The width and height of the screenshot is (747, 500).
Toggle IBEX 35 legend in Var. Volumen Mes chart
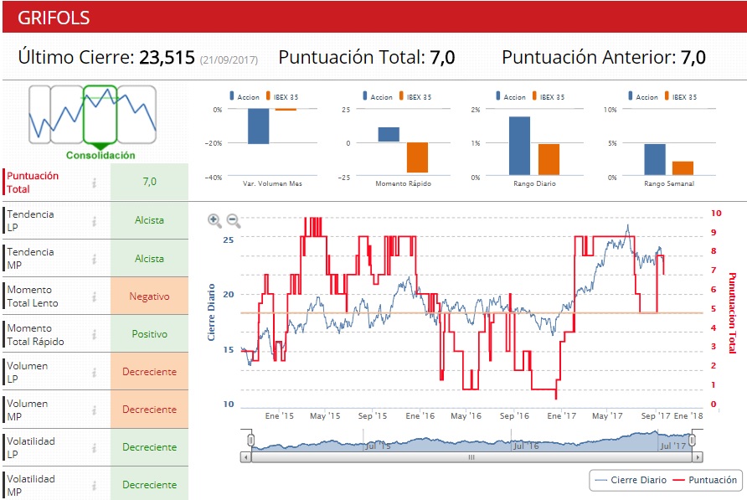coord(282,96)
